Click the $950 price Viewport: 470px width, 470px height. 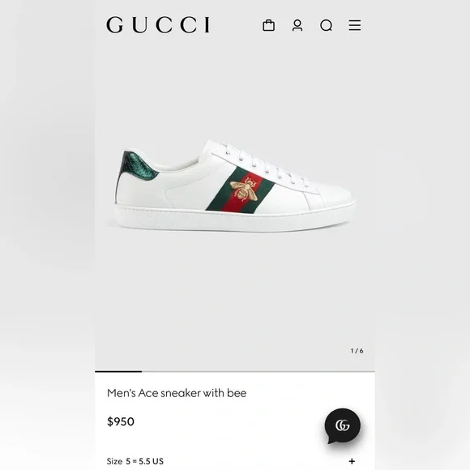point(121,421)
